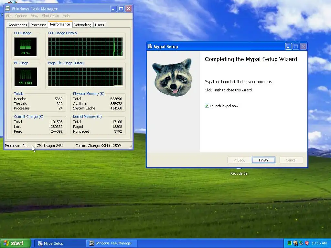The height and width of the screenshot is (248, 331).
Task: Click Threads value 320
Action: pyautogui.click(x=59, y=104)
